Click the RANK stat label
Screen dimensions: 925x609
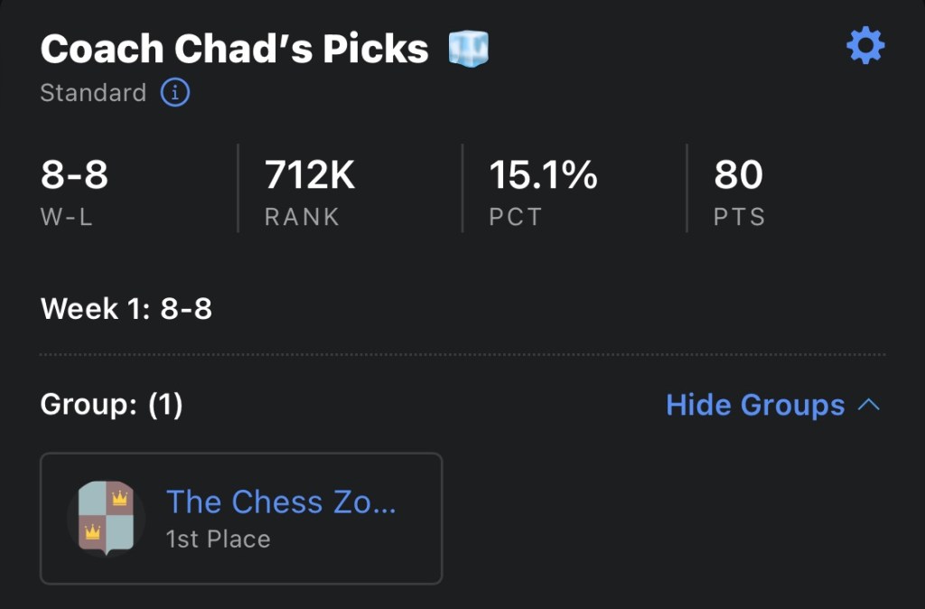(302, 218)
